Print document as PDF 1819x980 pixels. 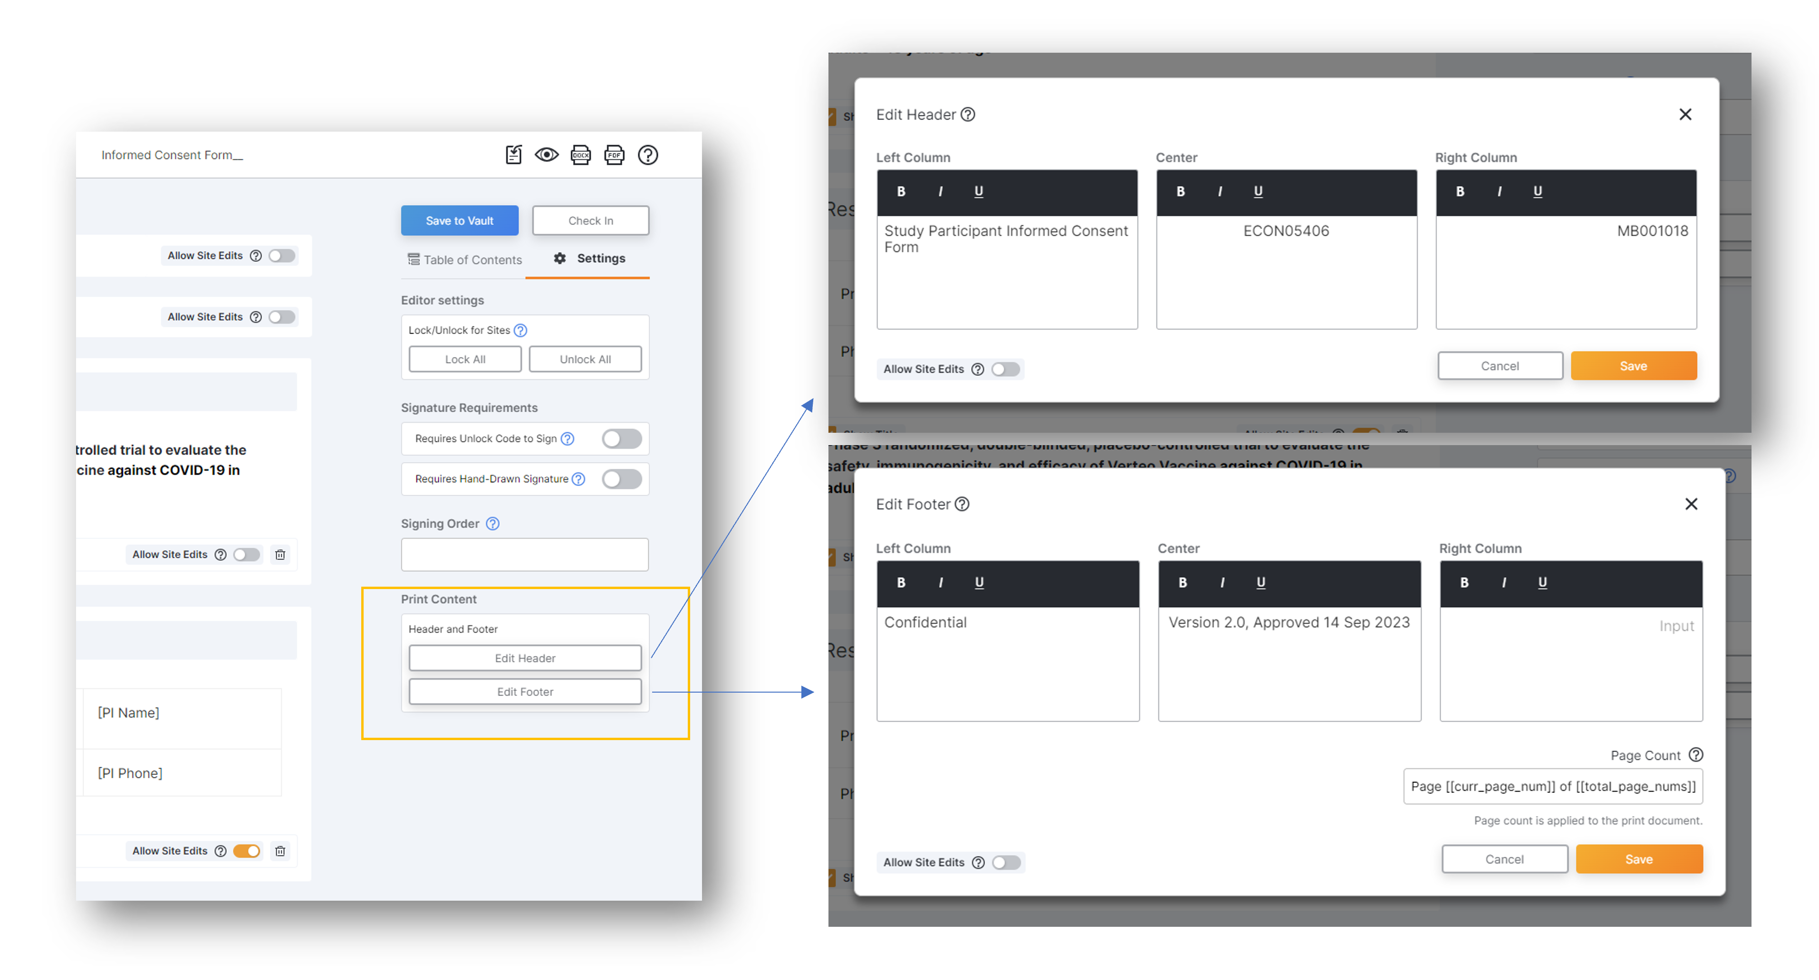click(x=614, y=154)
